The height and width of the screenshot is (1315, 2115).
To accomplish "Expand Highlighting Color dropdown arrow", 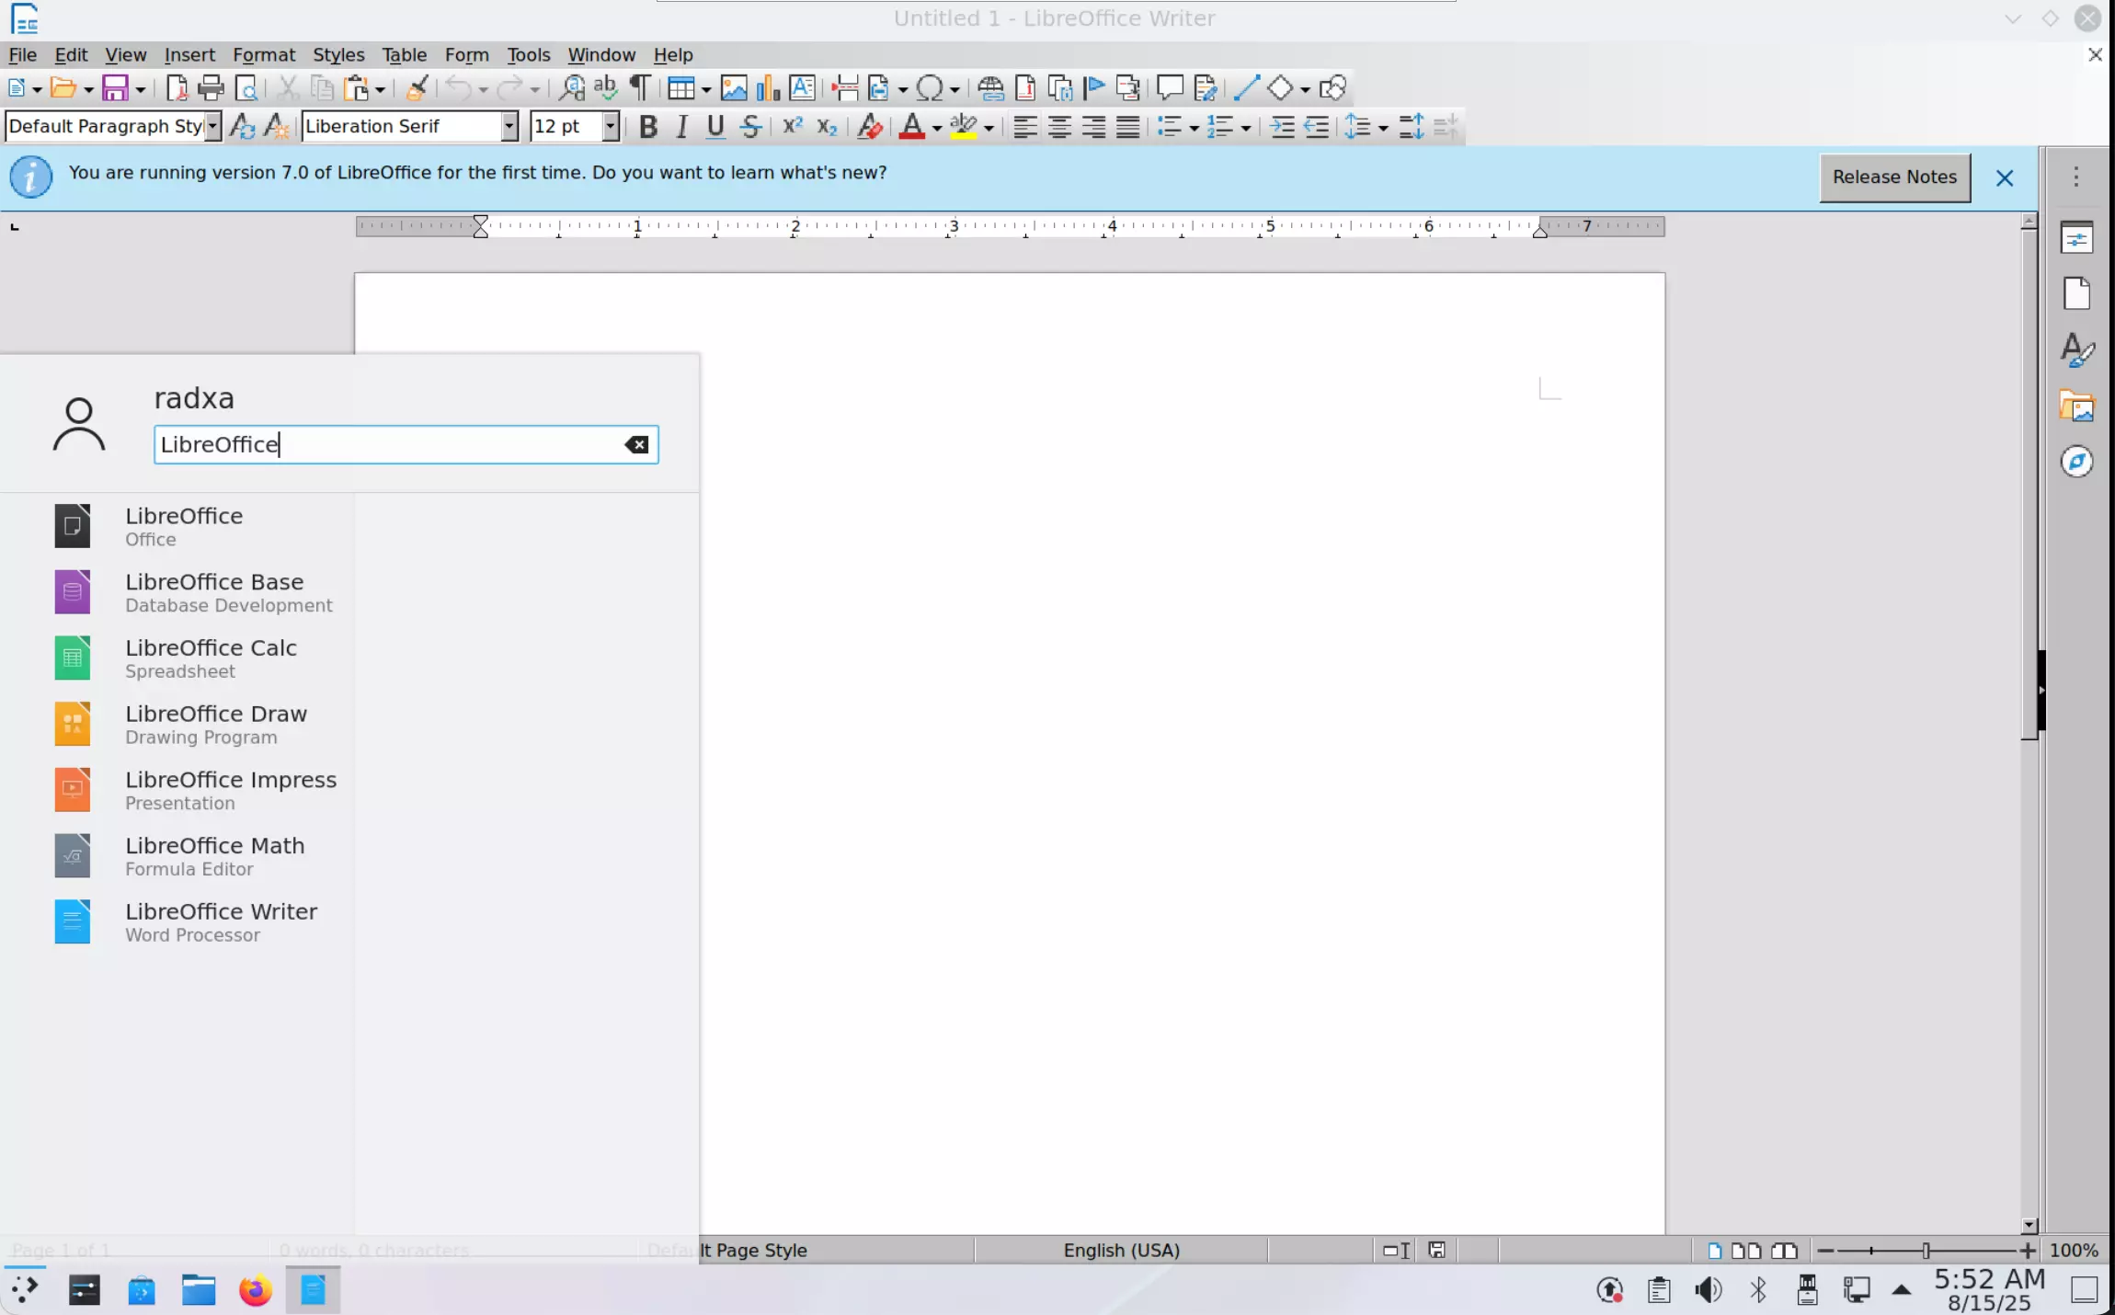I will pos(989,128).
